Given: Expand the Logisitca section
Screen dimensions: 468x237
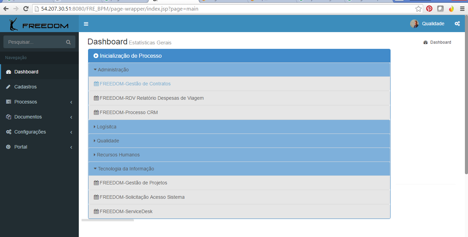Looking at the screenshot, I should pyautogui.click(x=239, y=127).
